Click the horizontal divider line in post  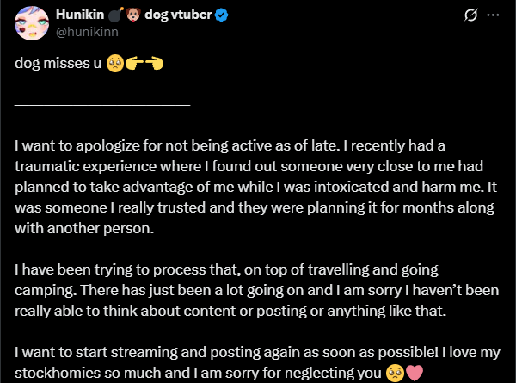[102, 104]
